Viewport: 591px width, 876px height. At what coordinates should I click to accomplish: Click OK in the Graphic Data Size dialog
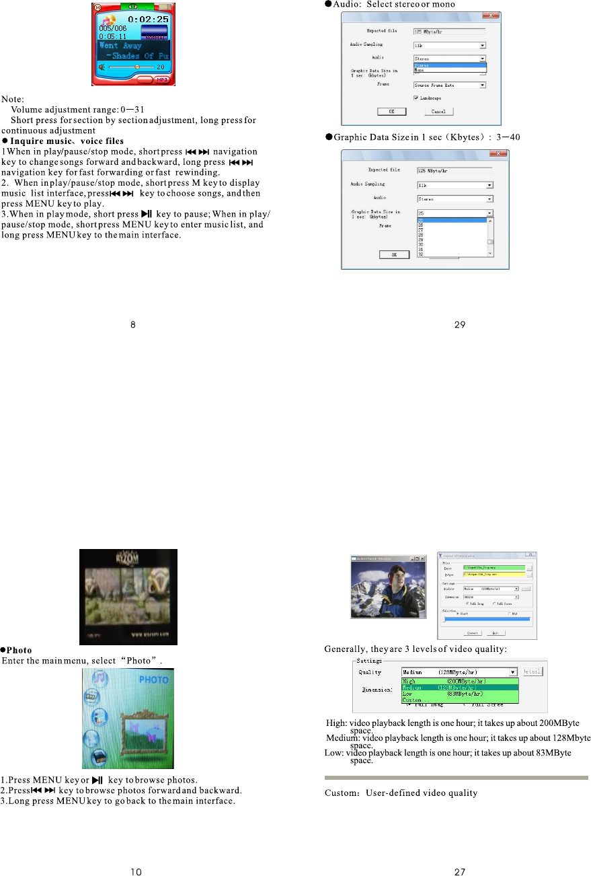[394, 254]
